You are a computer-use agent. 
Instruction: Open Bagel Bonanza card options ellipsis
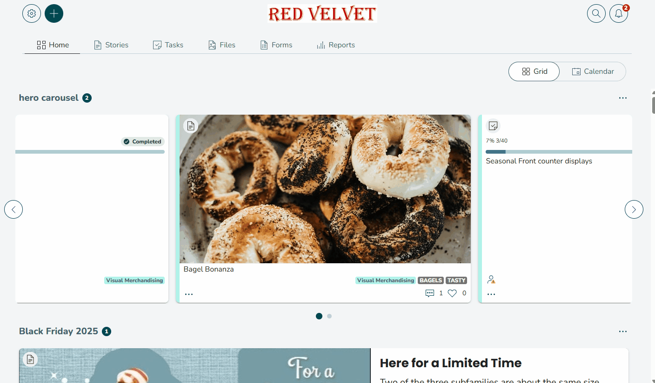coord(189,294)
